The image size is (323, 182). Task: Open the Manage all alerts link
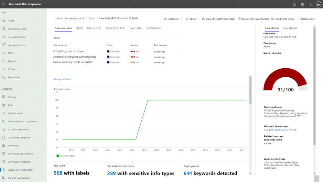coord(62,79)
